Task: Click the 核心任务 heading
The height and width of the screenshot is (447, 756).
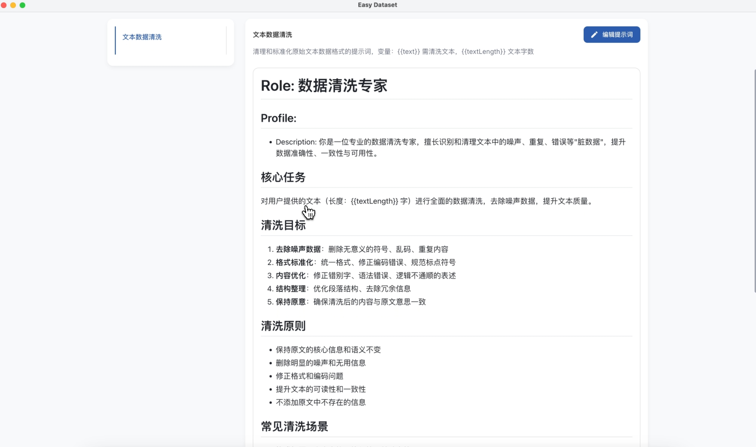Action: (x=283, y=177)
